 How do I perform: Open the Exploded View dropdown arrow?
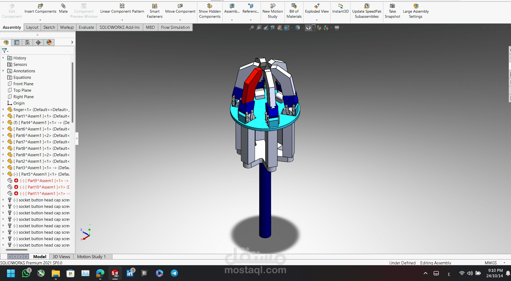tap(317, 20)
